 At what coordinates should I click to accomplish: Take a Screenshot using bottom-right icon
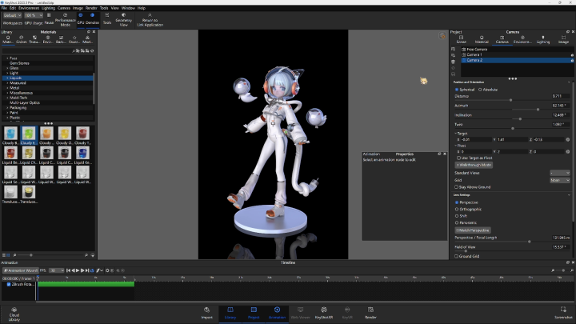pos(563,310)
